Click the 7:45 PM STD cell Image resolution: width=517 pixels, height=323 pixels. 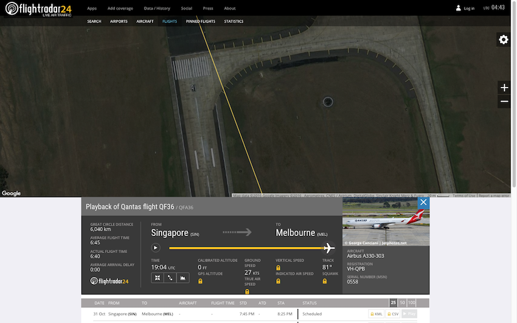coord(246,314)
